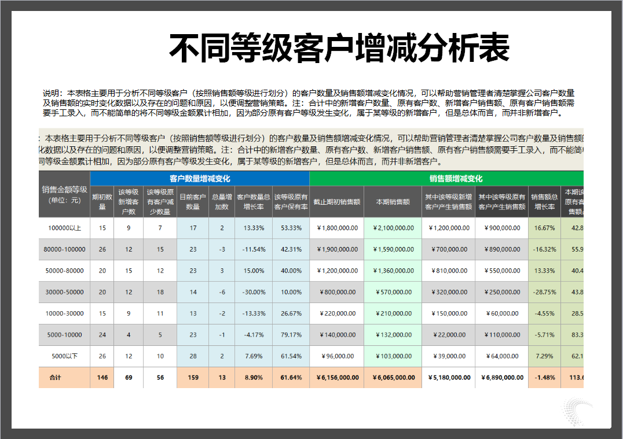623x439 pixels.
Task: Select the blue 客户数量增减变化 header
Action: [200, 179]
